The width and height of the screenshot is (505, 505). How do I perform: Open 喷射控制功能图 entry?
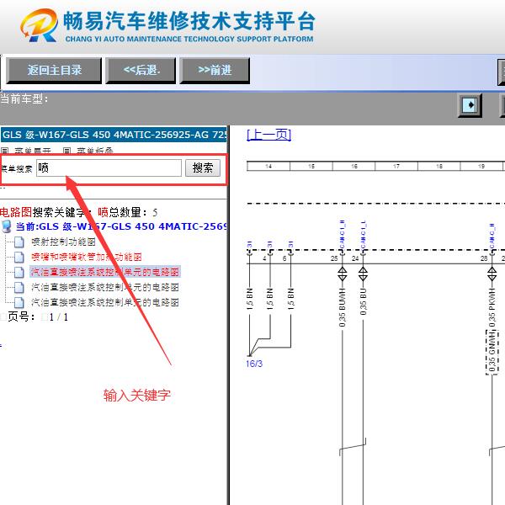[63, 242]
